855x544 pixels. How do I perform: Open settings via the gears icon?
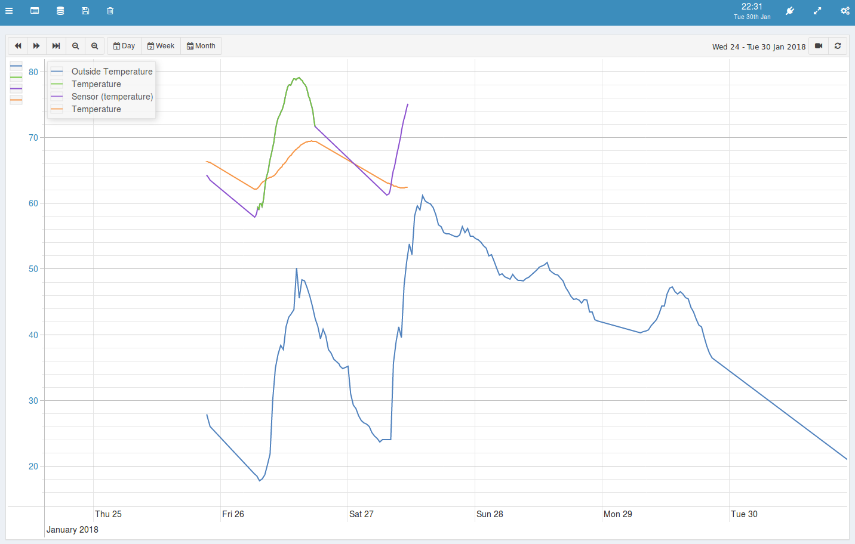[845, 11]
